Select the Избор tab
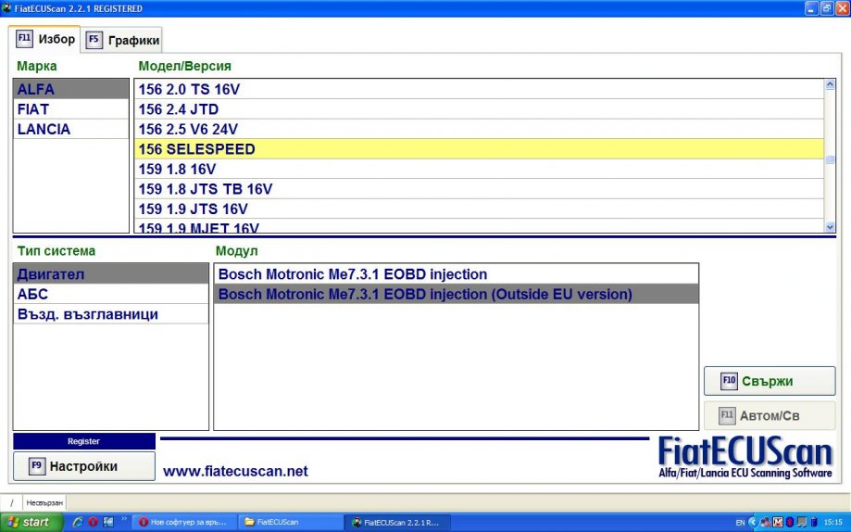 click(45, 39)
